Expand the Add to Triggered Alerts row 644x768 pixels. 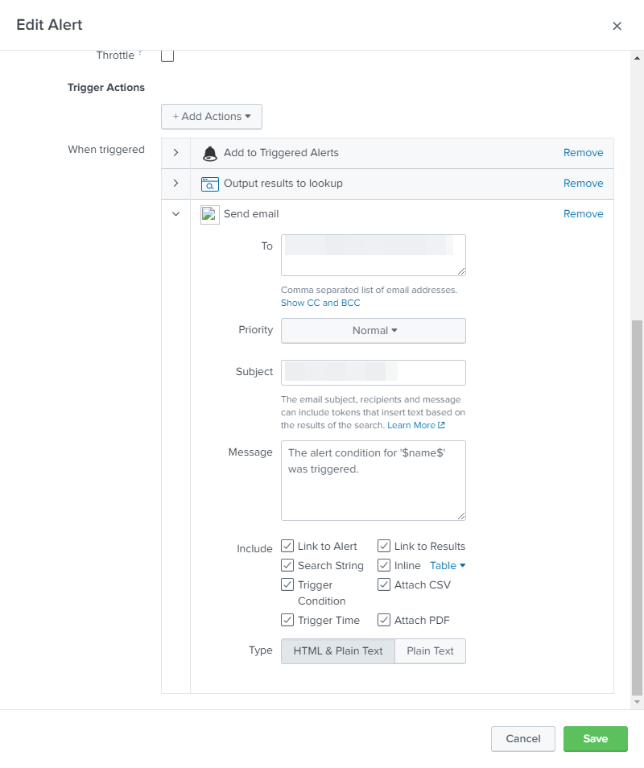point(175,153)
